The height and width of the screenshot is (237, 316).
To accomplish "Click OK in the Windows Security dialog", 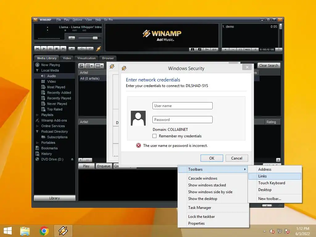I will [212, 158].
